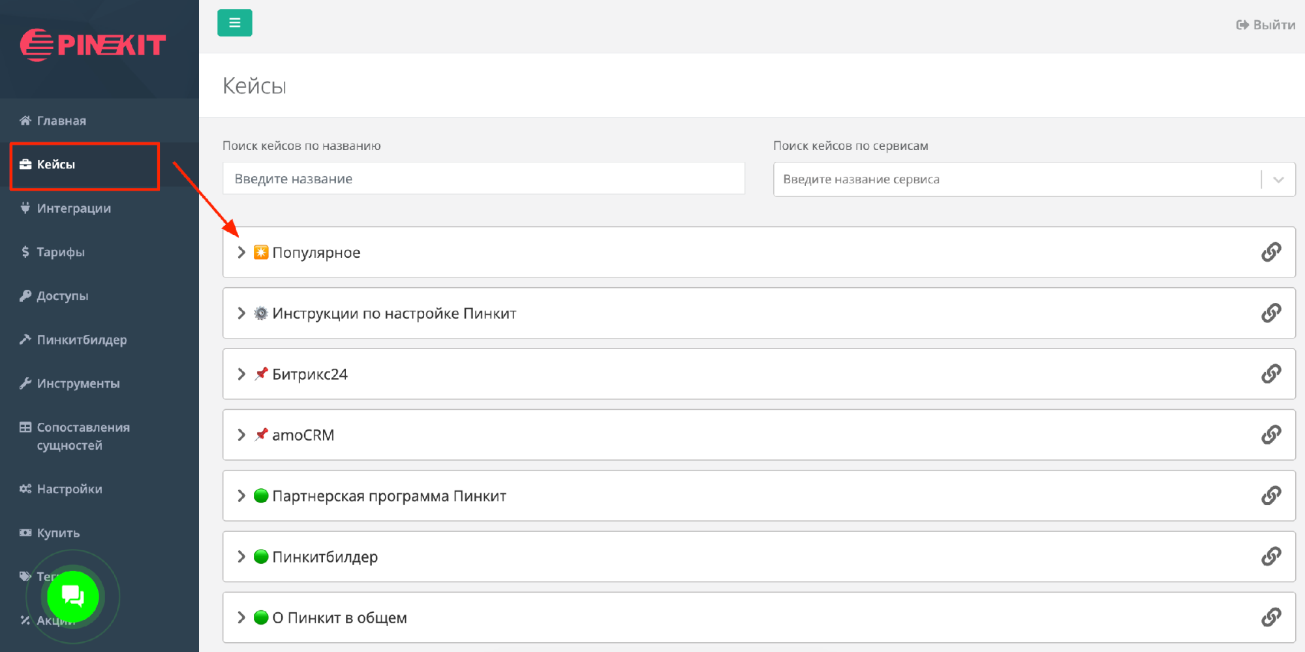Click link icon for Партнерская программа row
Screen dimensions: 1305x652
coord(1270,496)
